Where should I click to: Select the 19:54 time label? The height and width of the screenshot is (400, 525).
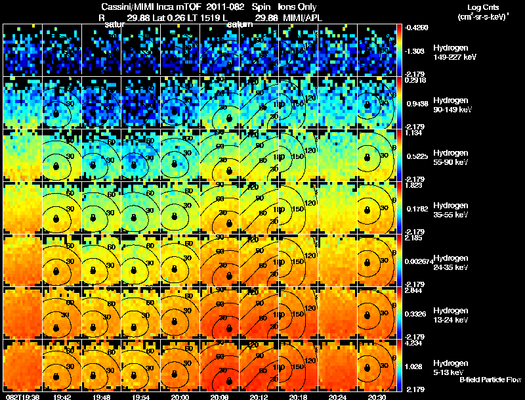(141, 397)
